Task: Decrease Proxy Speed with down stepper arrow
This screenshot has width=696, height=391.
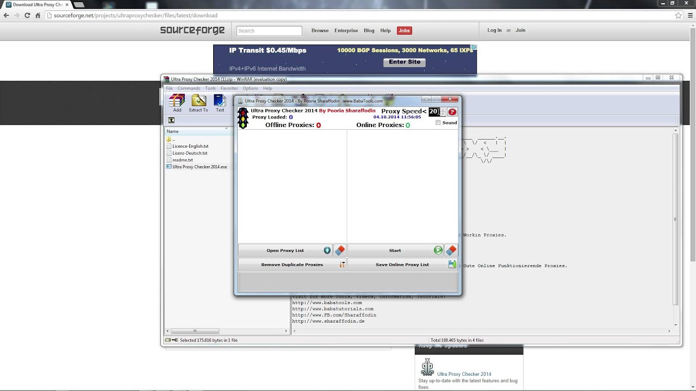Action: pos(443,114)
